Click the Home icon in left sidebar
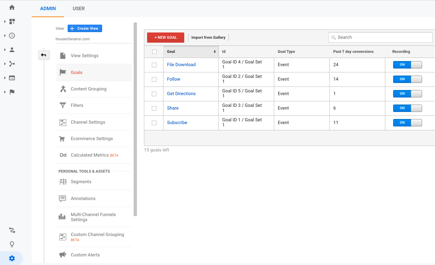The image size is (435, 265). 12,7
